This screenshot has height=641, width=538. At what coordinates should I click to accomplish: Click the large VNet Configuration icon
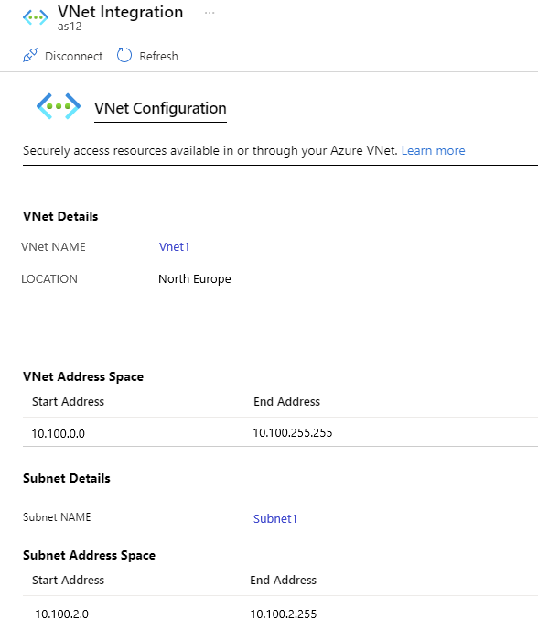pyautogui.click(x=59, y=106)
